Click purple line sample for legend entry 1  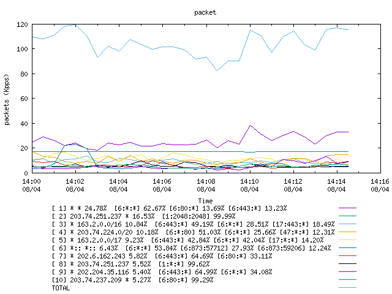tap(347, 208)
